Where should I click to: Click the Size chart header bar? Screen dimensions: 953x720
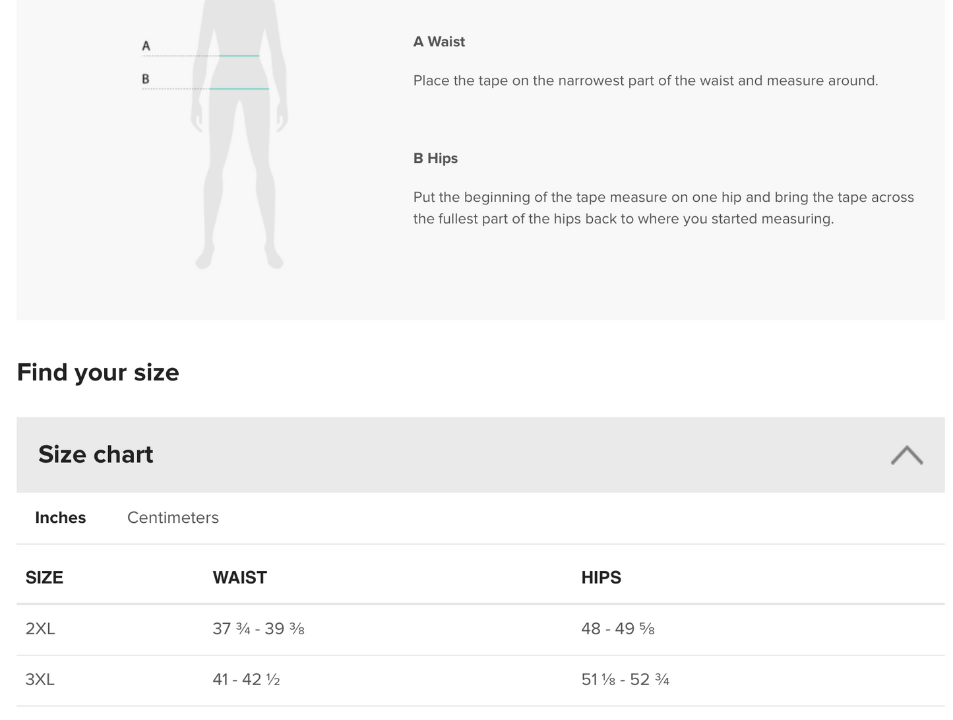[x=462, y=455]
